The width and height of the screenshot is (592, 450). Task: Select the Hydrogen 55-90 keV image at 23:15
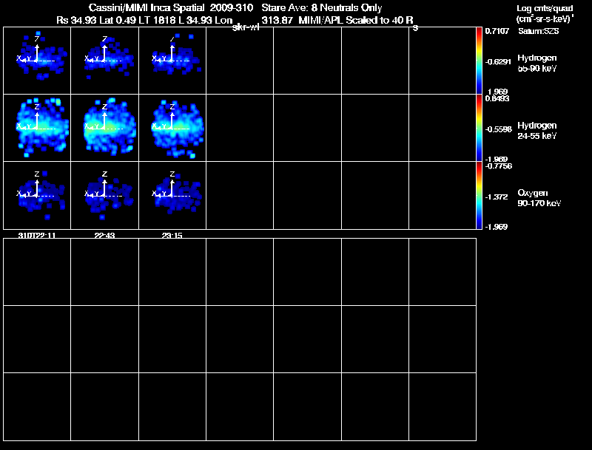click(172, 61)
